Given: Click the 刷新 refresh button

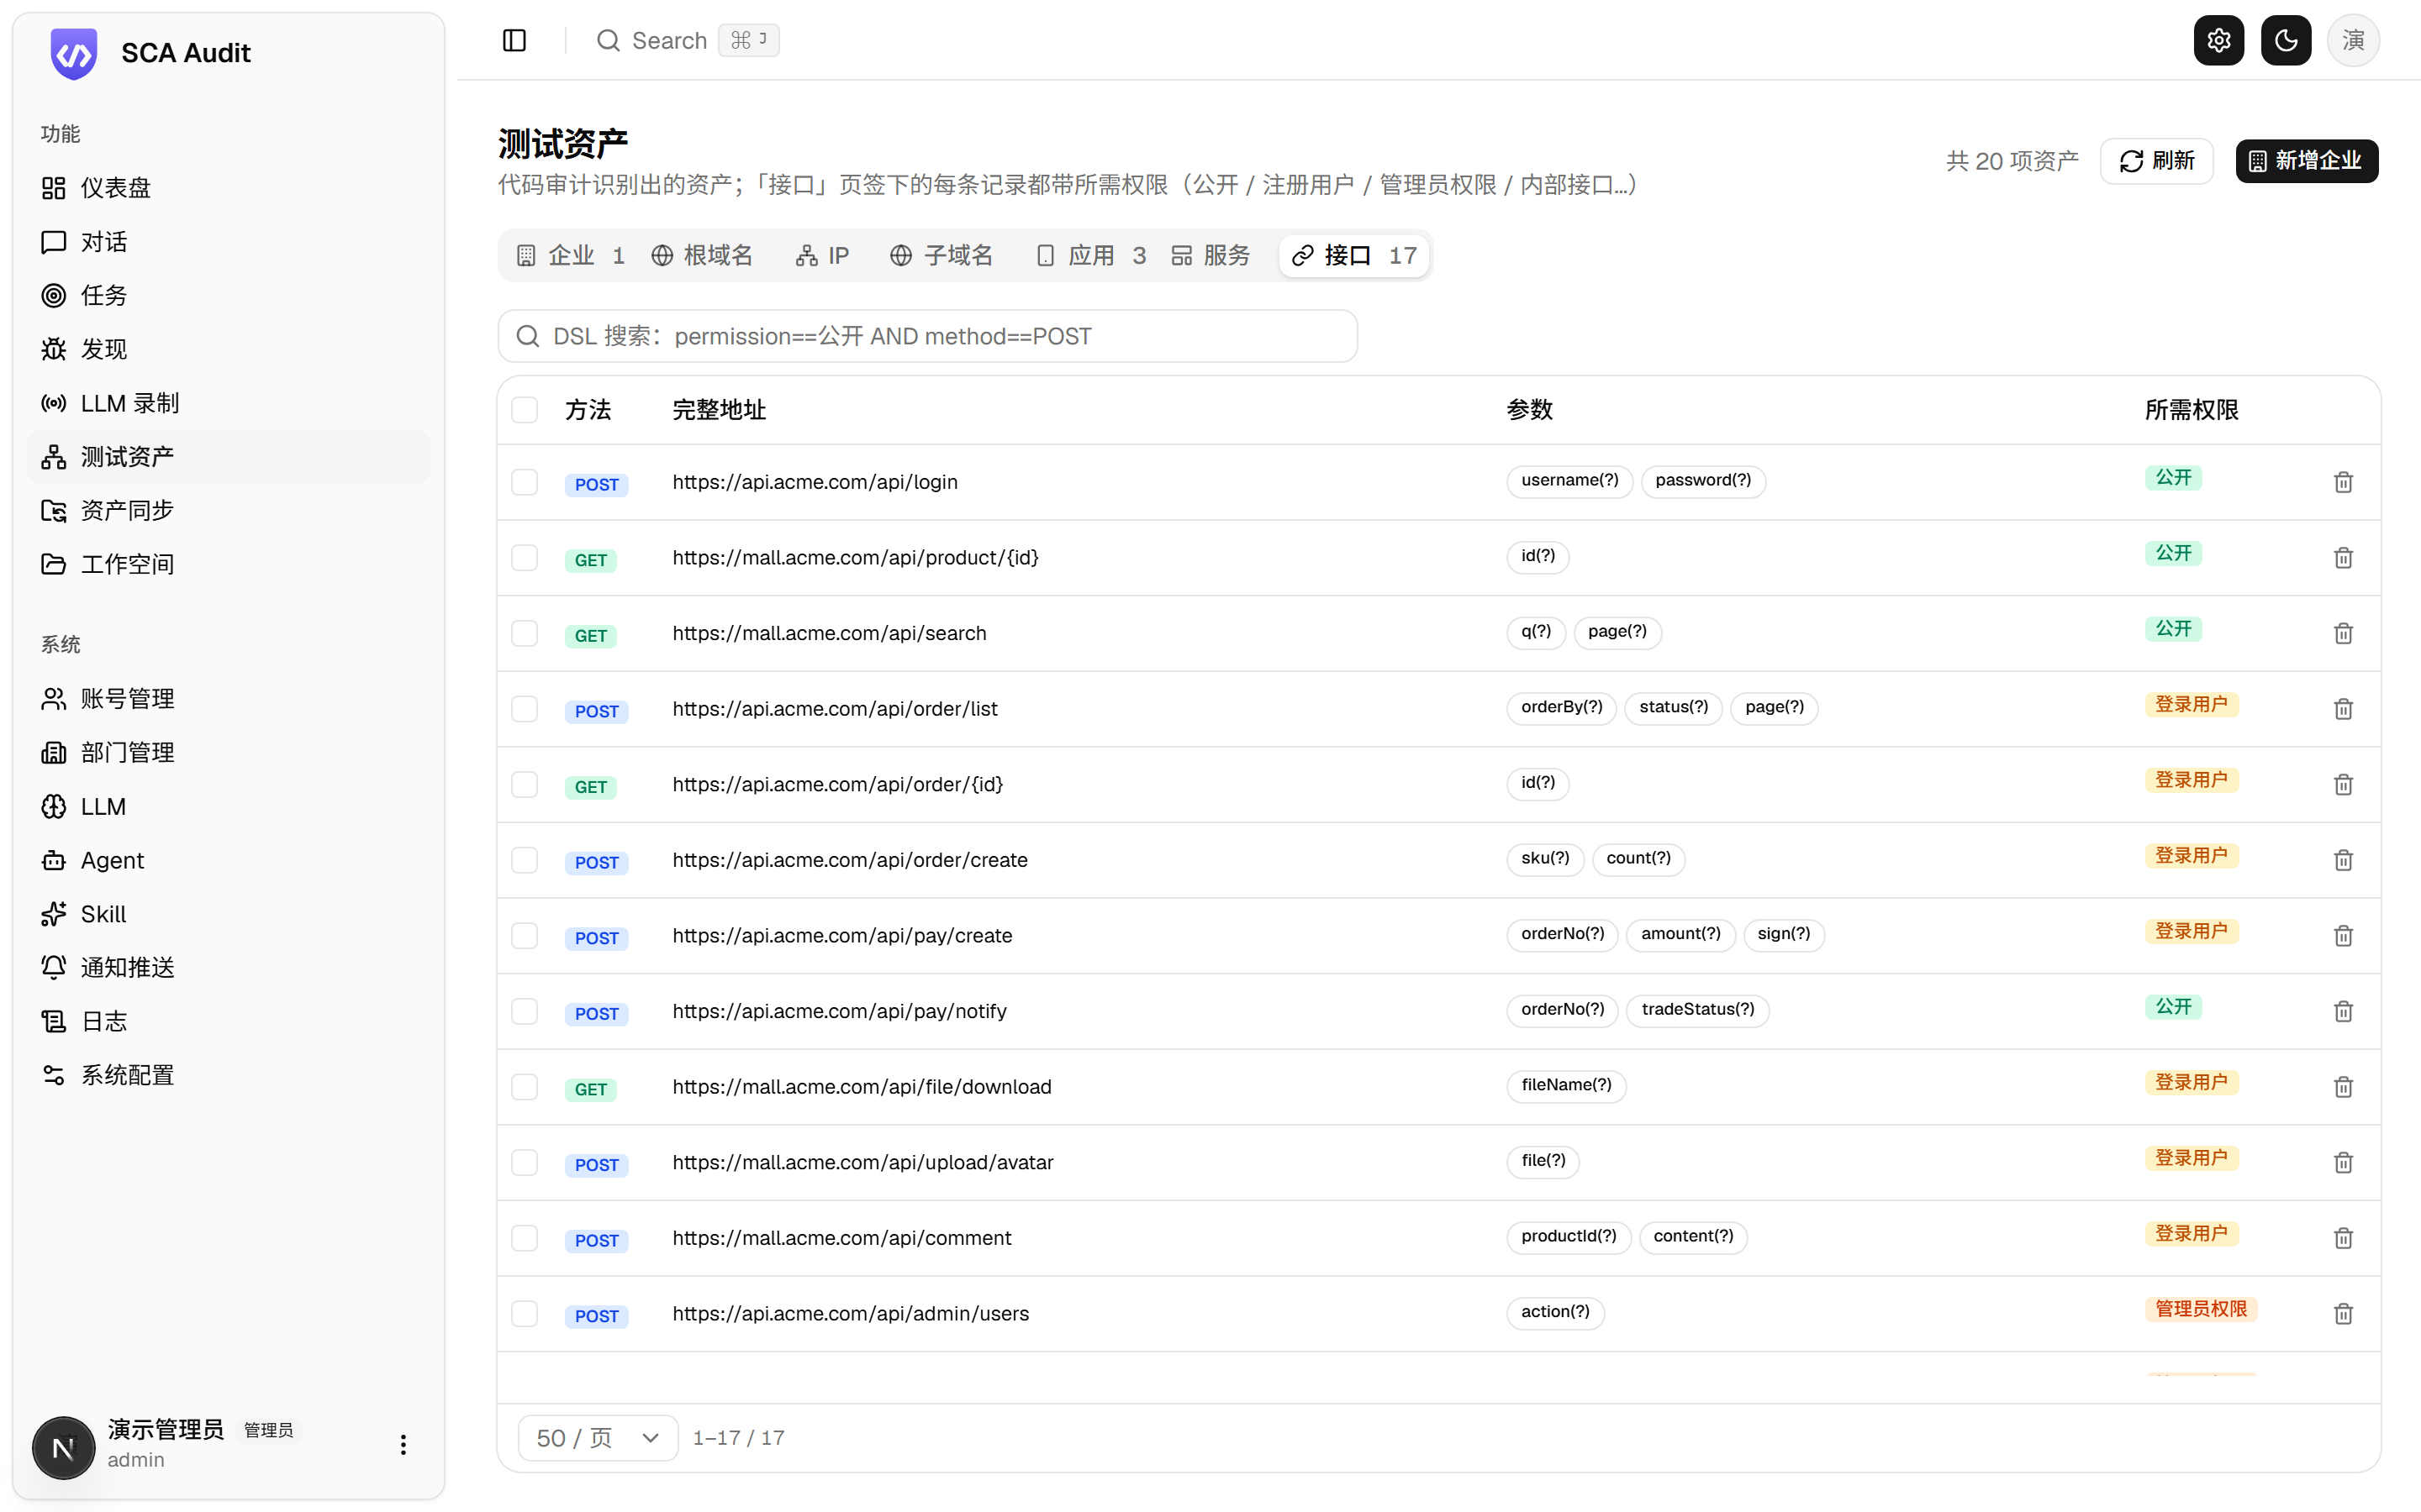Looking at the screenshot, I should [2156, 161].
